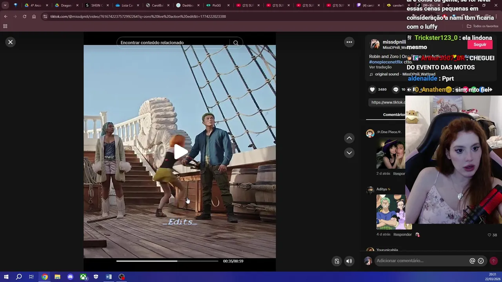Open the emoji picker smiley icon
Screen dimensions: 502x282
coord(481,261)
